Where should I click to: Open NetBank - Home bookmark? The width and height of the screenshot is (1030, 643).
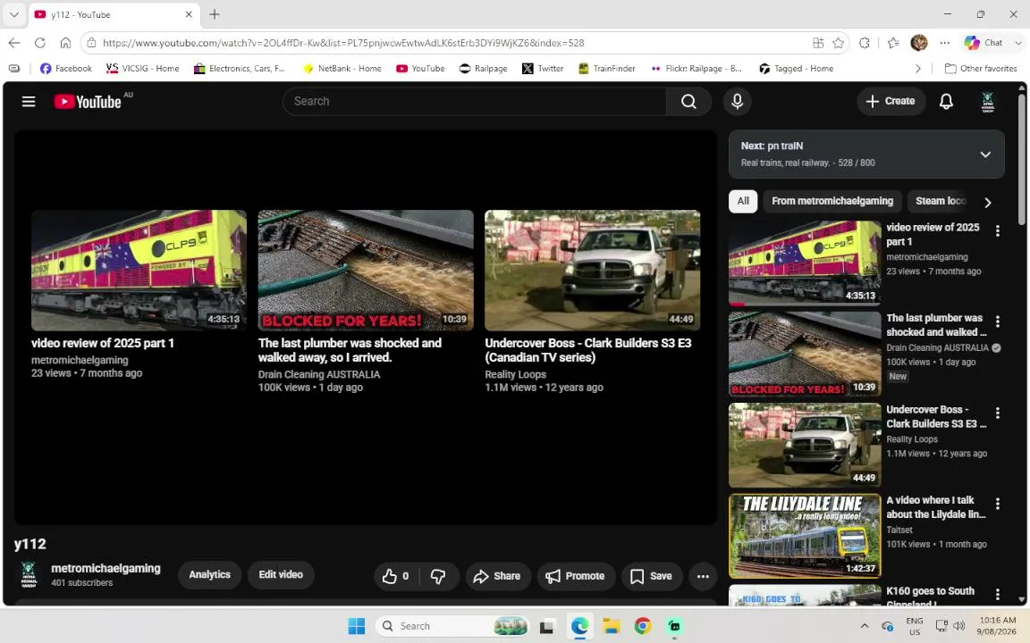click(342, 68)
